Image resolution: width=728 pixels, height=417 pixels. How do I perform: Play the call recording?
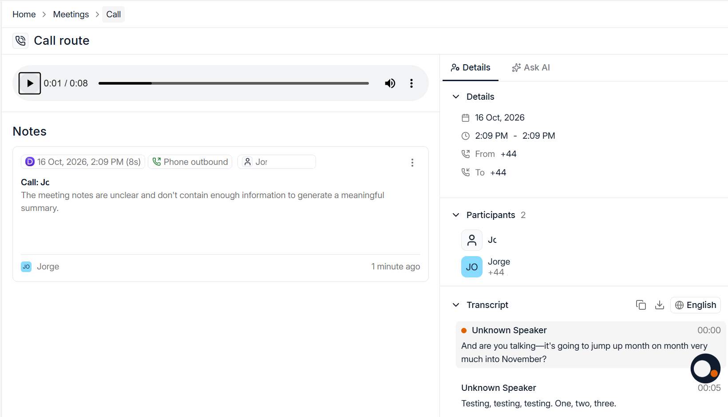(30, 83)
